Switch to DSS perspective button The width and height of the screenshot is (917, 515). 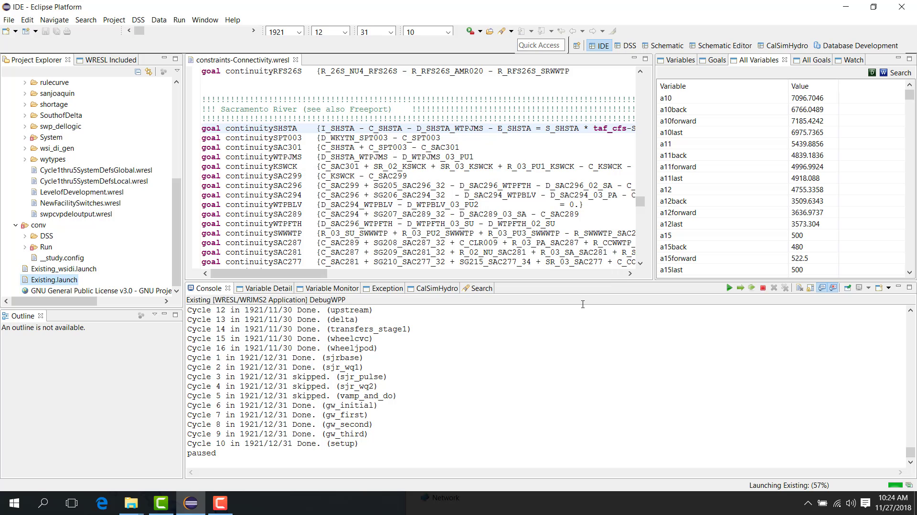[625, 46]
